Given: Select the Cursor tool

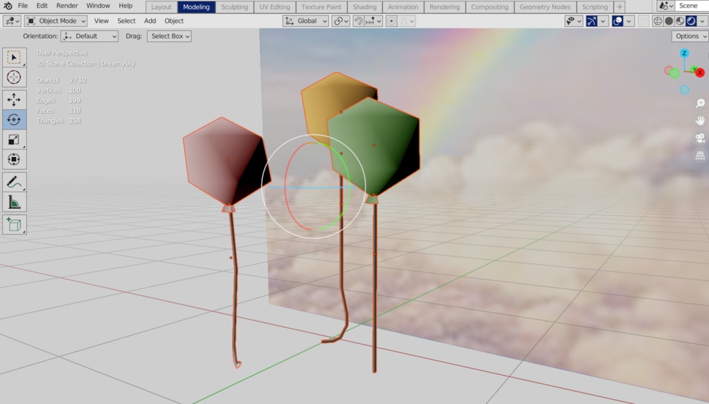Looking at the screenshot, I should coord(14,77).
